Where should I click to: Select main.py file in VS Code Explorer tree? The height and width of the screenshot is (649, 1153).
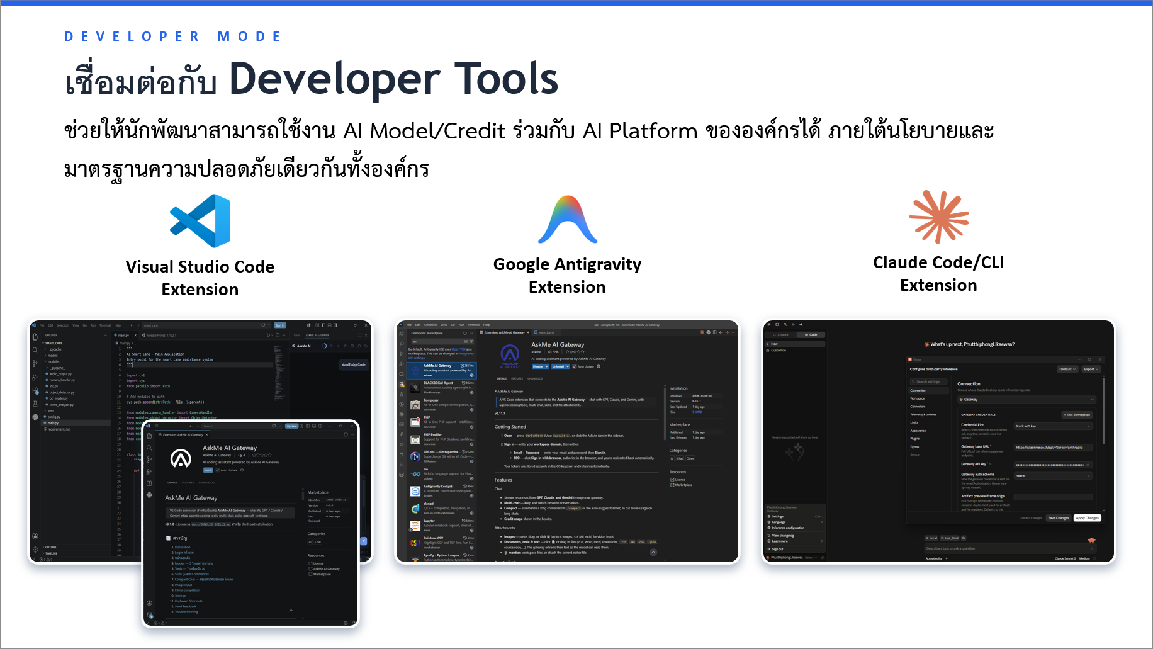76,423
